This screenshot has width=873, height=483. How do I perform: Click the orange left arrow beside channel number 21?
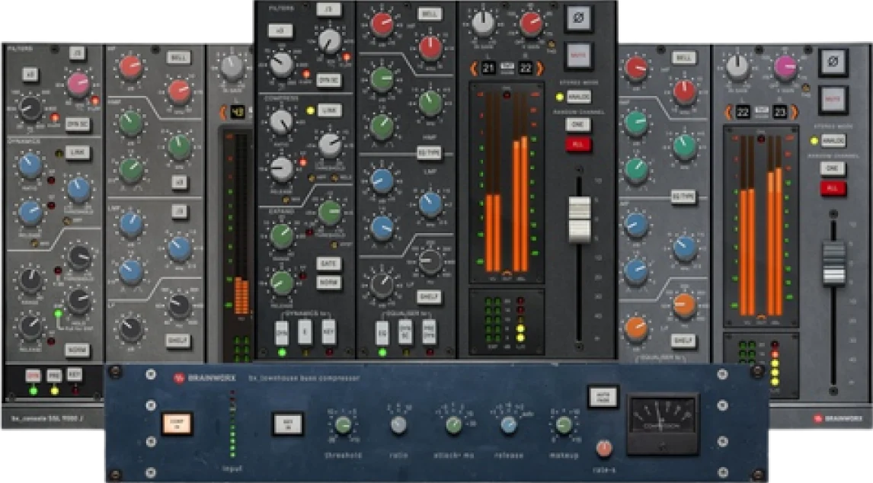pyautogui.click(x=473, y=67)
